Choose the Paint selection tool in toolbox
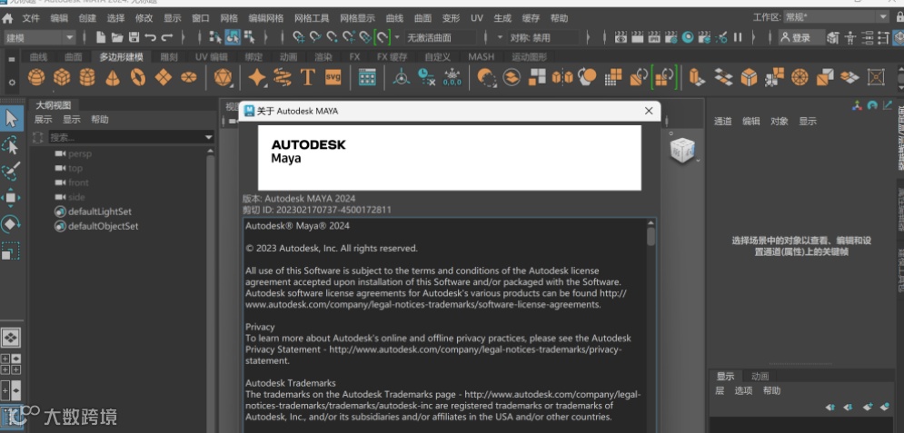 [x=11, y=172]
